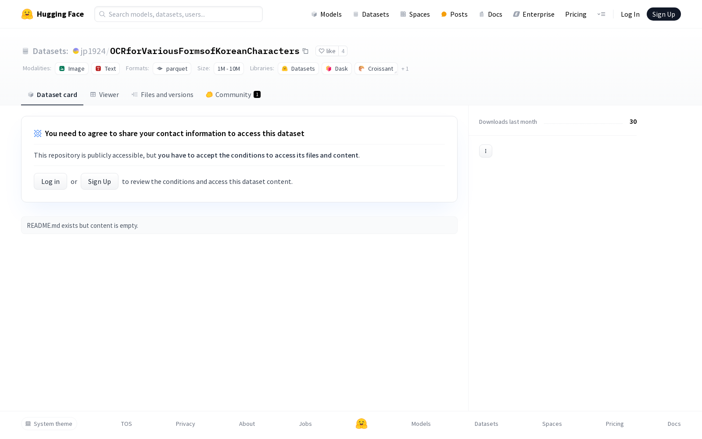Open the three-dot options menu in sidebar
This screenshot has height=439, width=702.
[485, 151]
